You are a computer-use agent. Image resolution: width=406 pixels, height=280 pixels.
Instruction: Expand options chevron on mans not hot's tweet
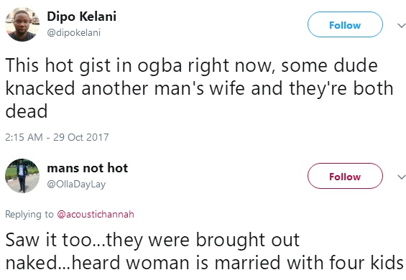402,177
